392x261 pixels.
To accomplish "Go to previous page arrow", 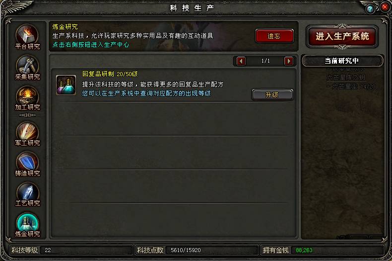I will [241, 61].
